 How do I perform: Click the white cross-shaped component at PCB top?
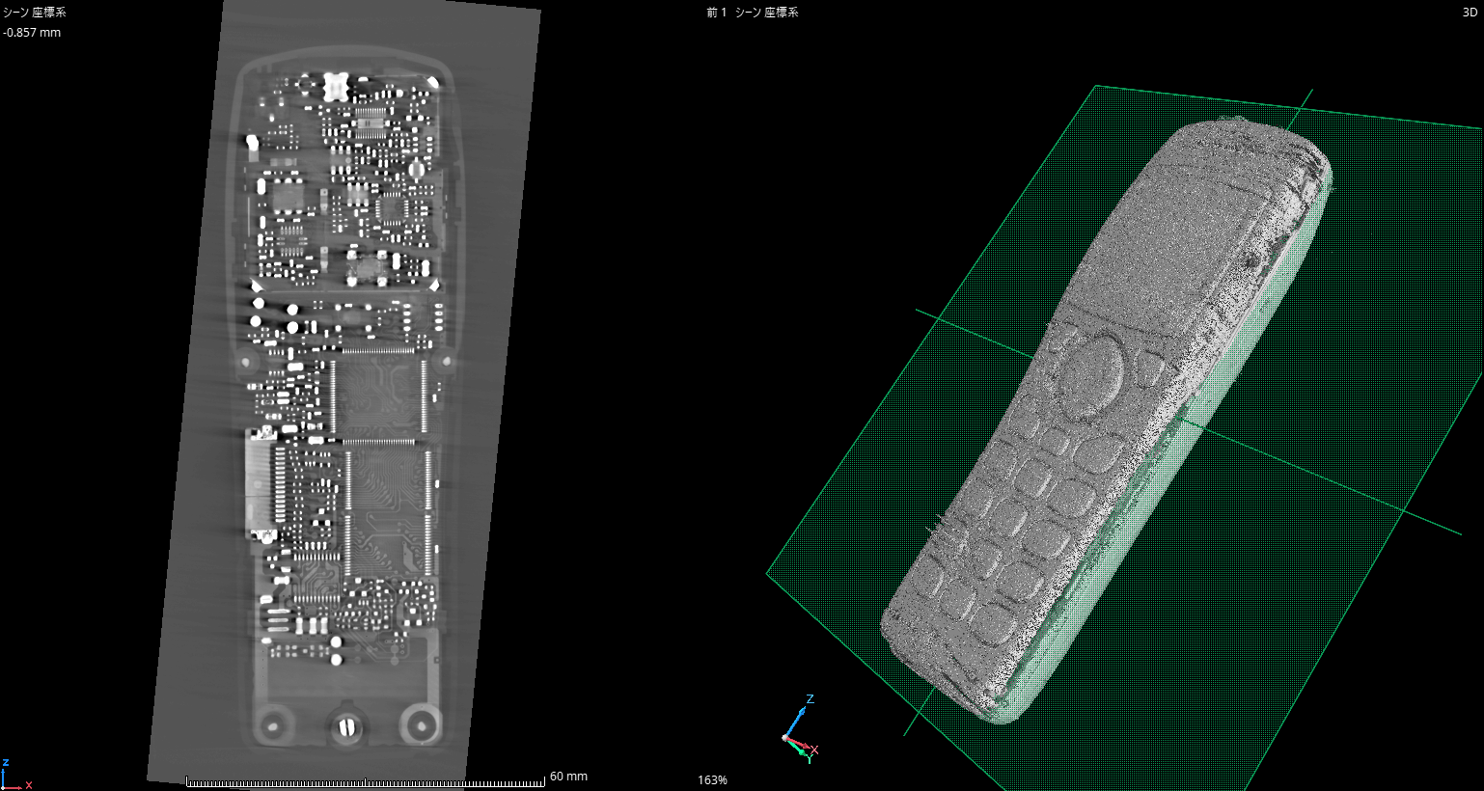coord(335,86)
